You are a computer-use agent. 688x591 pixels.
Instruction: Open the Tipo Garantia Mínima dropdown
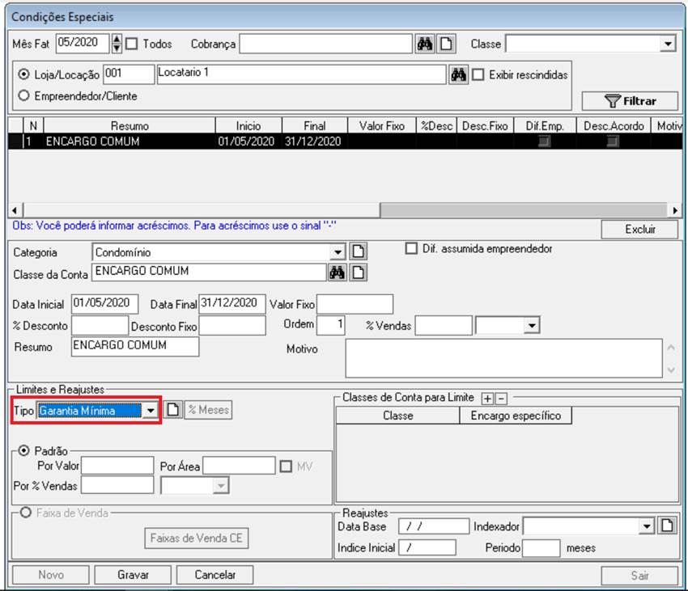[151, 411]
